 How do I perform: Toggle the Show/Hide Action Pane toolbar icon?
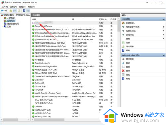pos(28,11)
